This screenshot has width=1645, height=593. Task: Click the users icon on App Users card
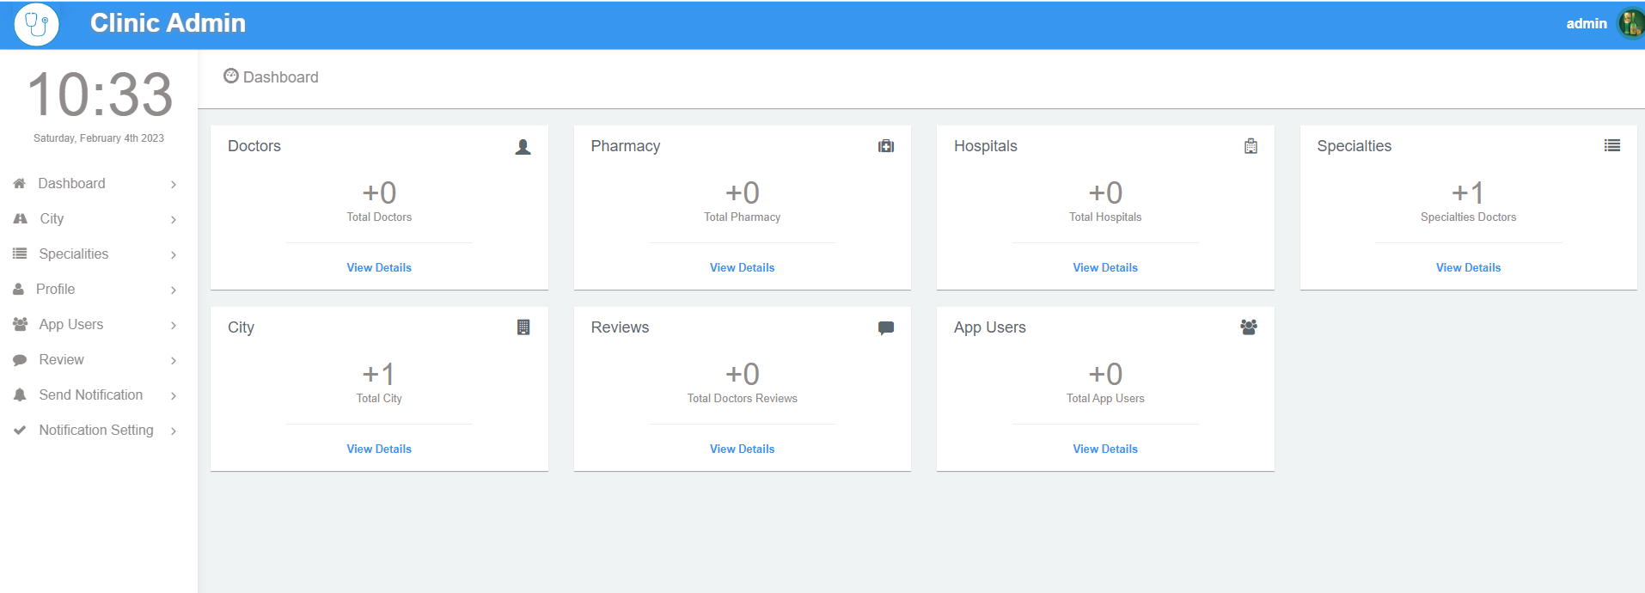(x=1249, y=327)
